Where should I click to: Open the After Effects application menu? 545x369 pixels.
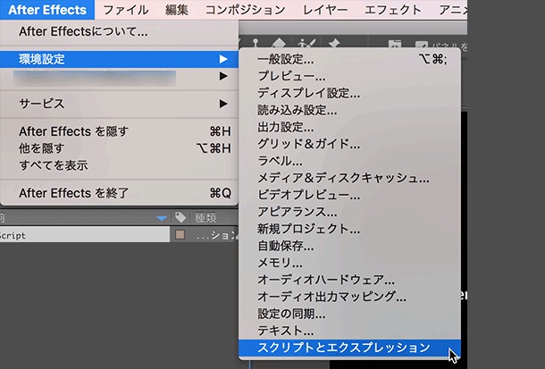tap(47, 10)
